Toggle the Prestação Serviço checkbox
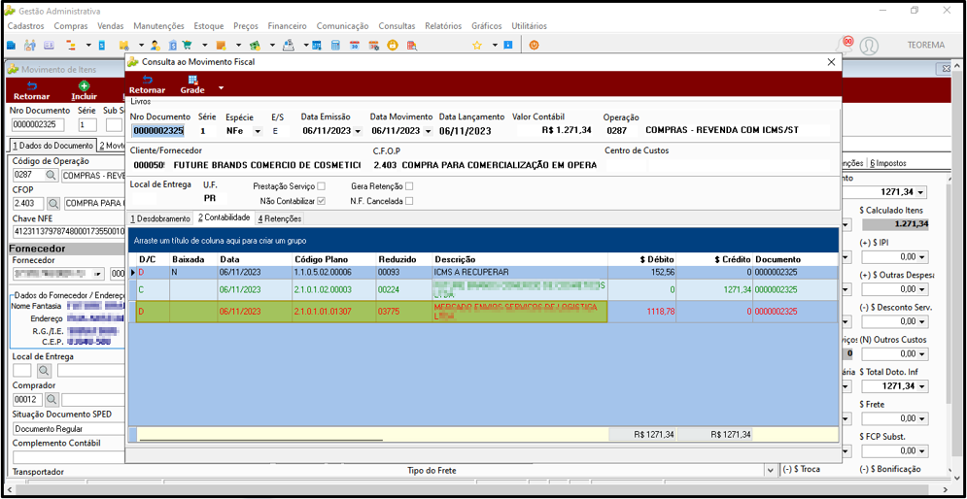This screenshot has height=499, width=967. pyautogui.click(x=321, y=186)
